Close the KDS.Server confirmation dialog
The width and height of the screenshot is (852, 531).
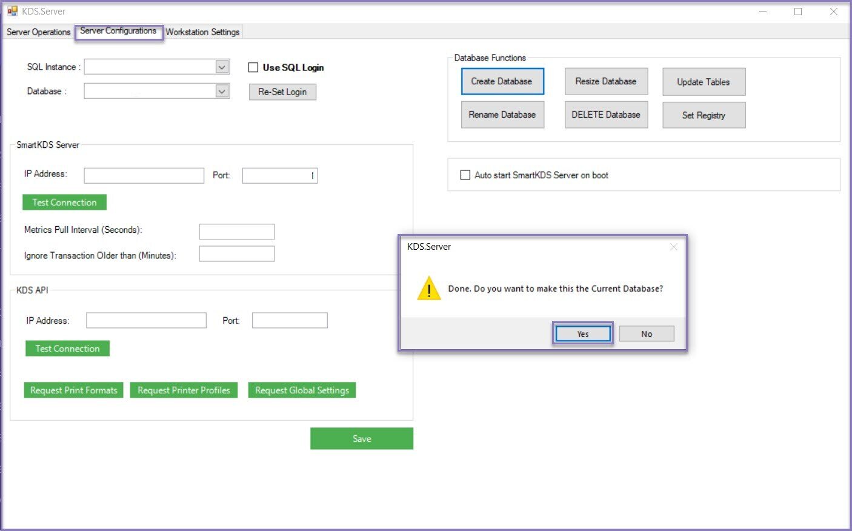click(673, 247)
